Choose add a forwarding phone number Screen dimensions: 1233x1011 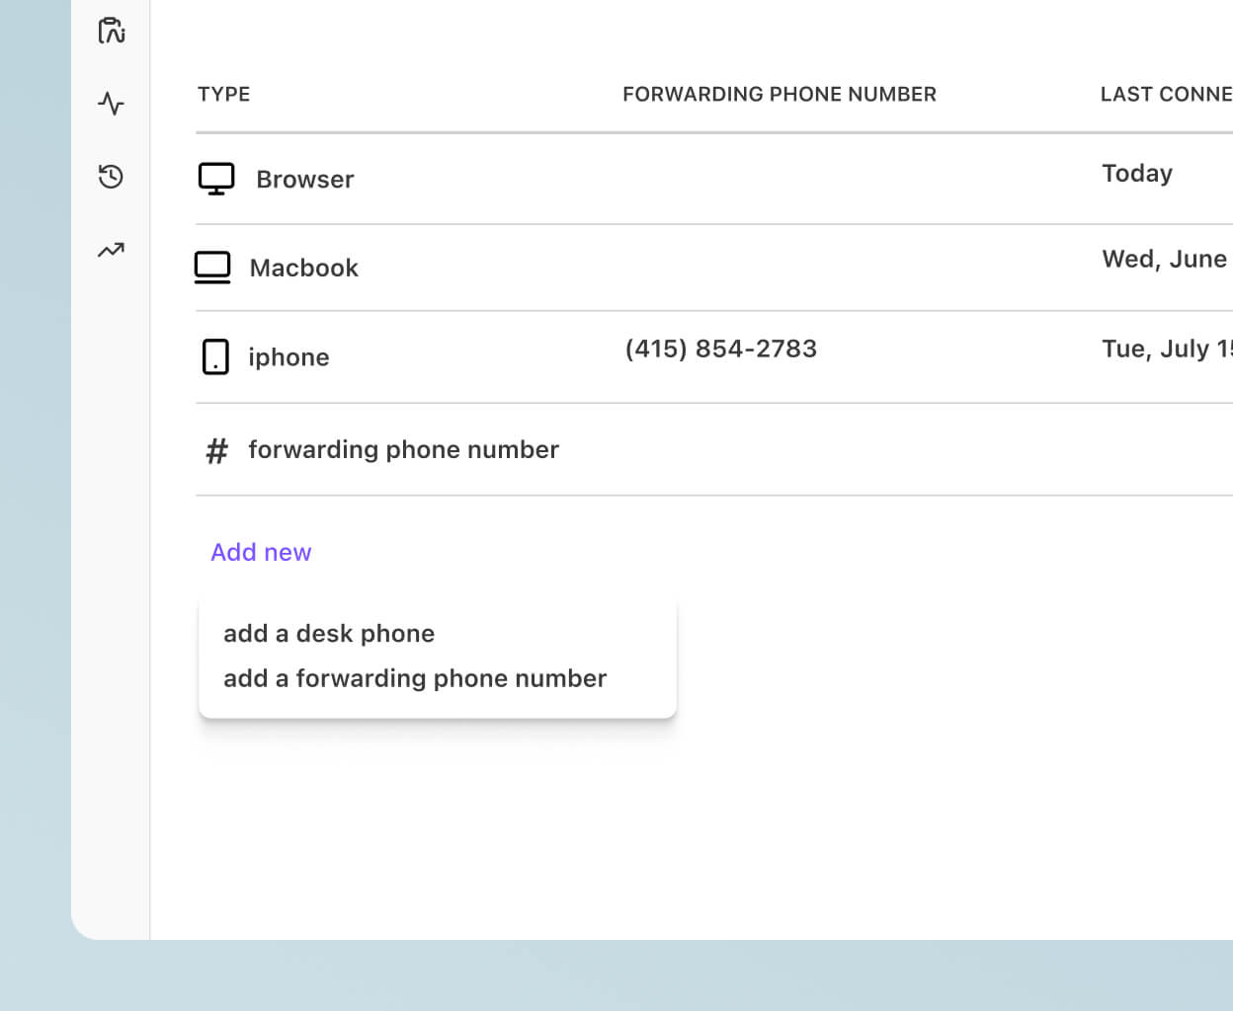(x=415, y=678)
